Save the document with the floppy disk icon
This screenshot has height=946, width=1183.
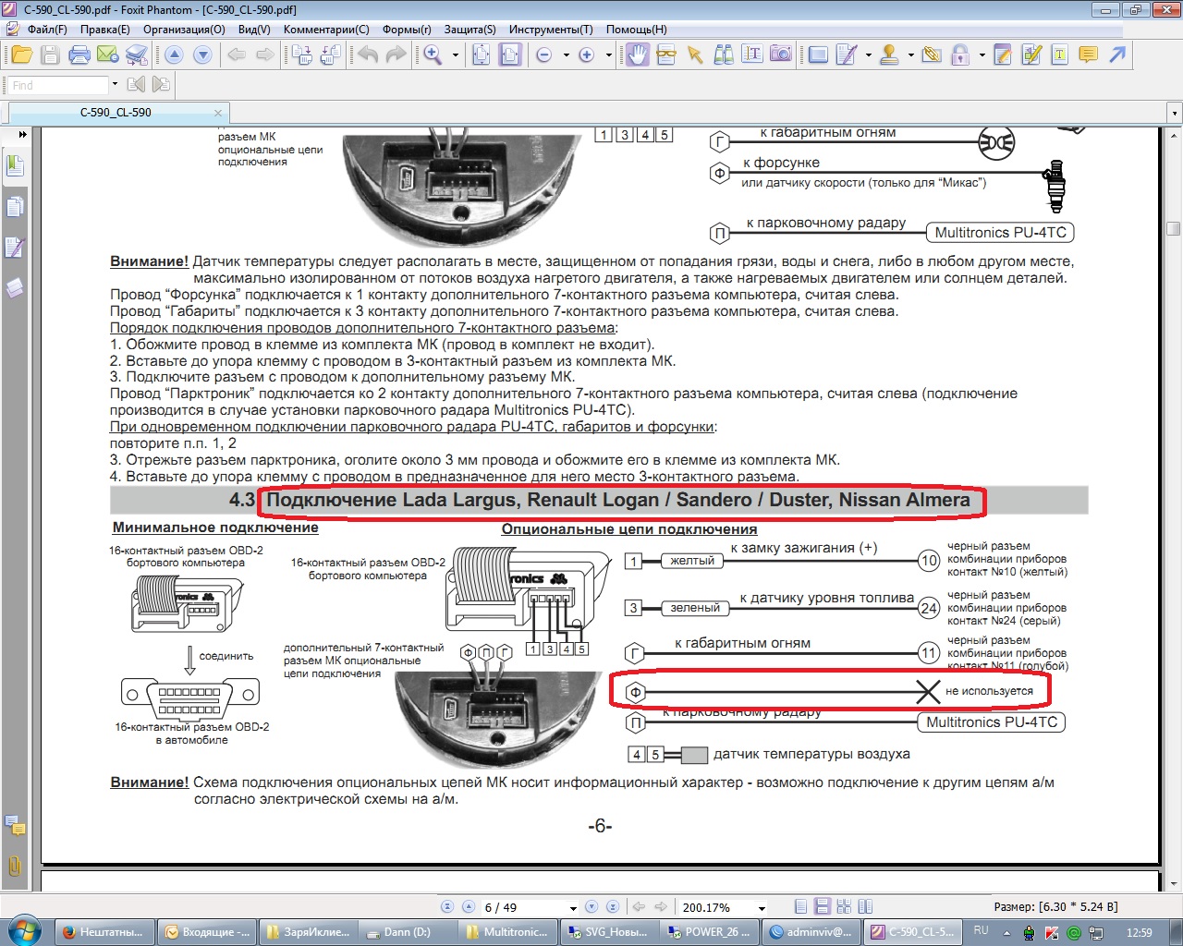[x=50, y=55]
